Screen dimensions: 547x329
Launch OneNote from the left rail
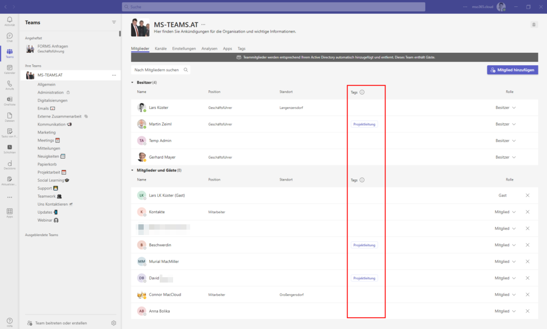click(10, 101)
